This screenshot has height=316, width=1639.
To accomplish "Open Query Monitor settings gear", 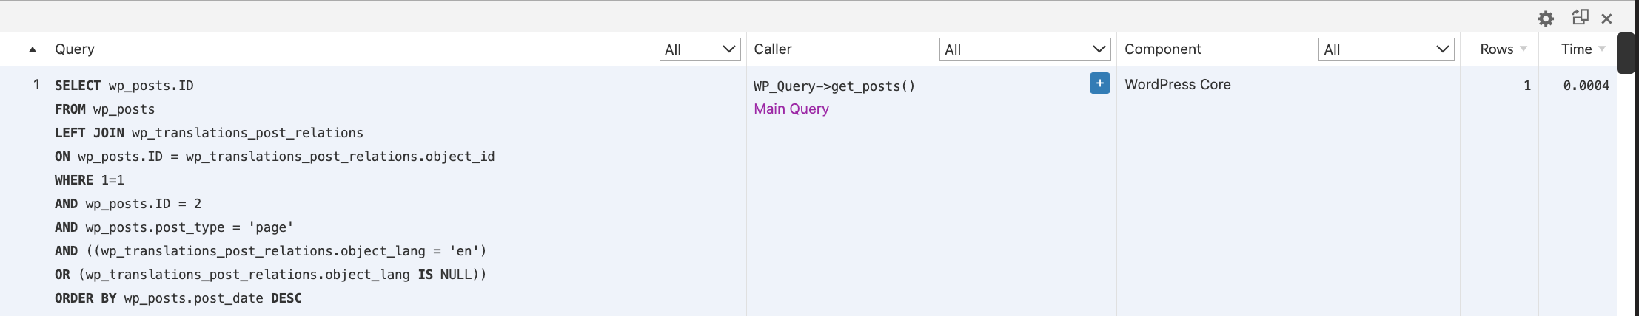I will point(1545,18).
